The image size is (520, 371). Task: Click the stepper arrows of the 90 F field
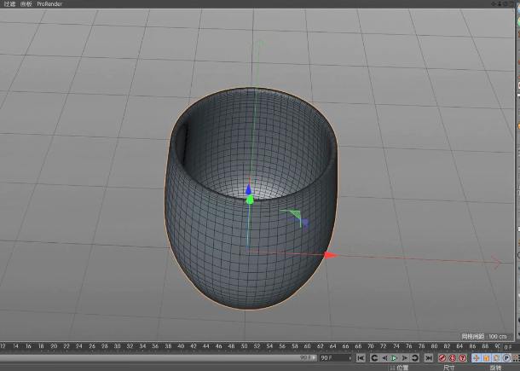[x=350, y=358]
